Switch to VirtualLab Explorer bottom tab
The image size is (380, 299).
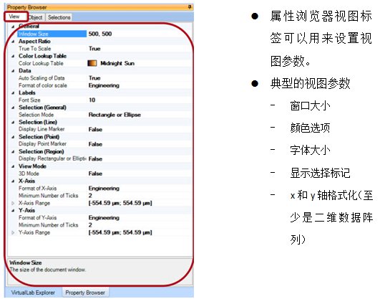pos(33,293)
